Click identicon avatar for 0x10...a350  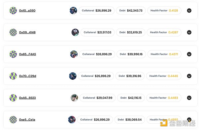[x=13, y=11]
